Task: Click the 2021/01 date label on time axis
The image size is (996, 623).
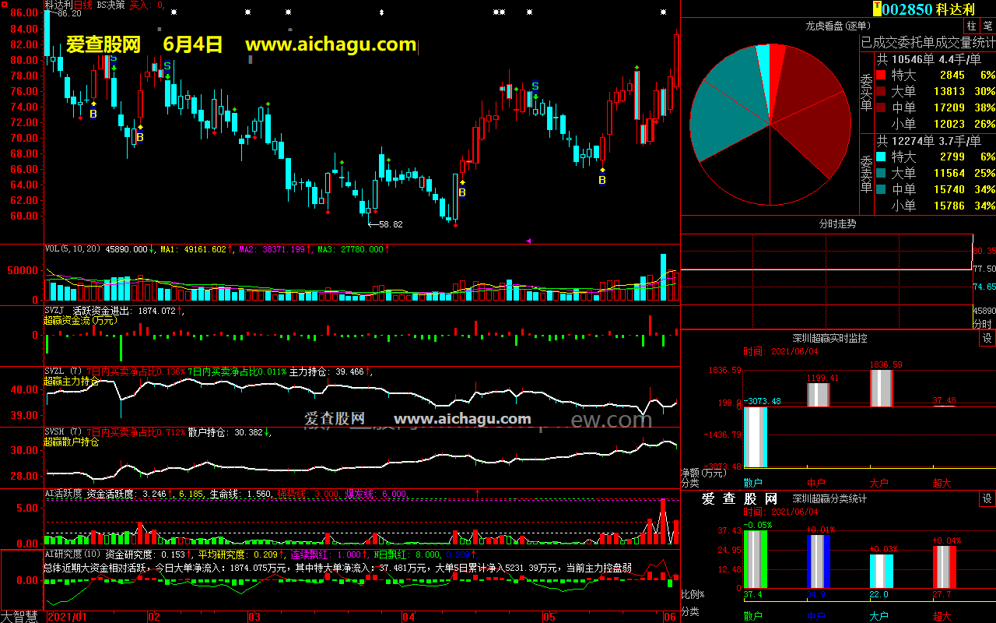Action: point(67,617)
